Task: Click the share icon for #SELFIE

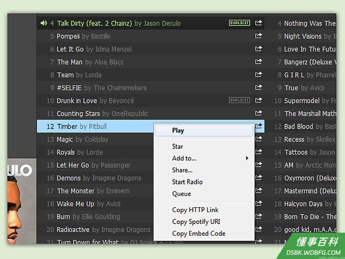Action: [259, 87]
